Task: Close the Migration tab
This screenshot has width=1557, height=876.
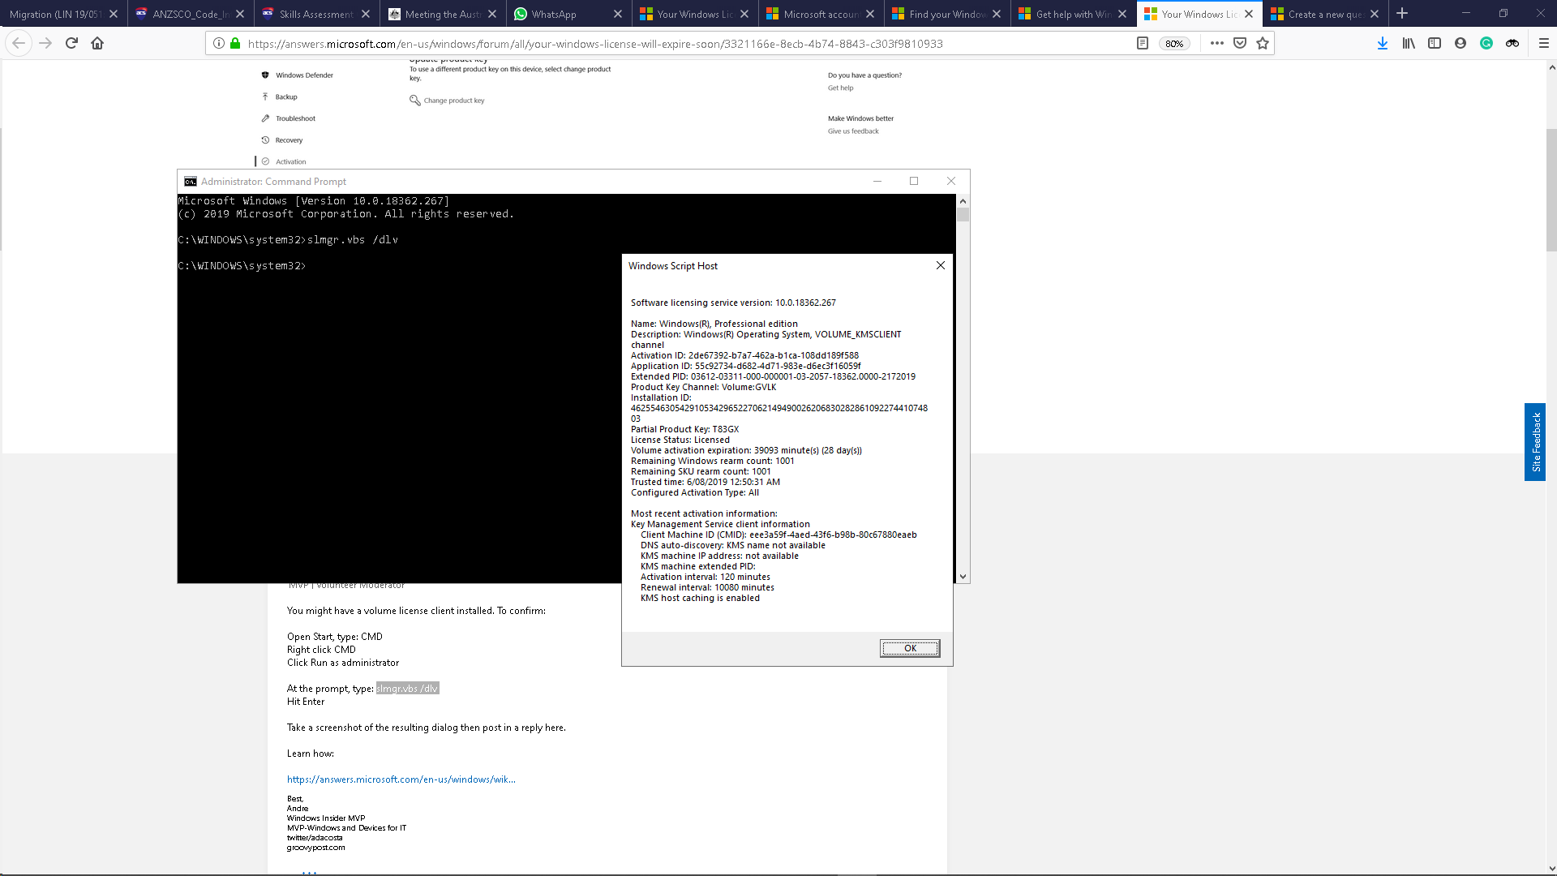Action: pyautogui.click(x=114, y=14)
